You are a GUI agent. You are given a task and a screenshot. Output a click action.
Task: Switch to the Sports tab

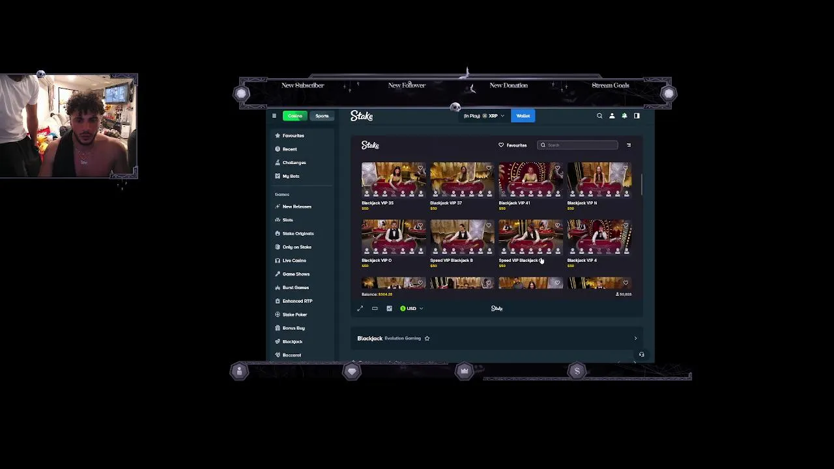click(x=322, y=116)
